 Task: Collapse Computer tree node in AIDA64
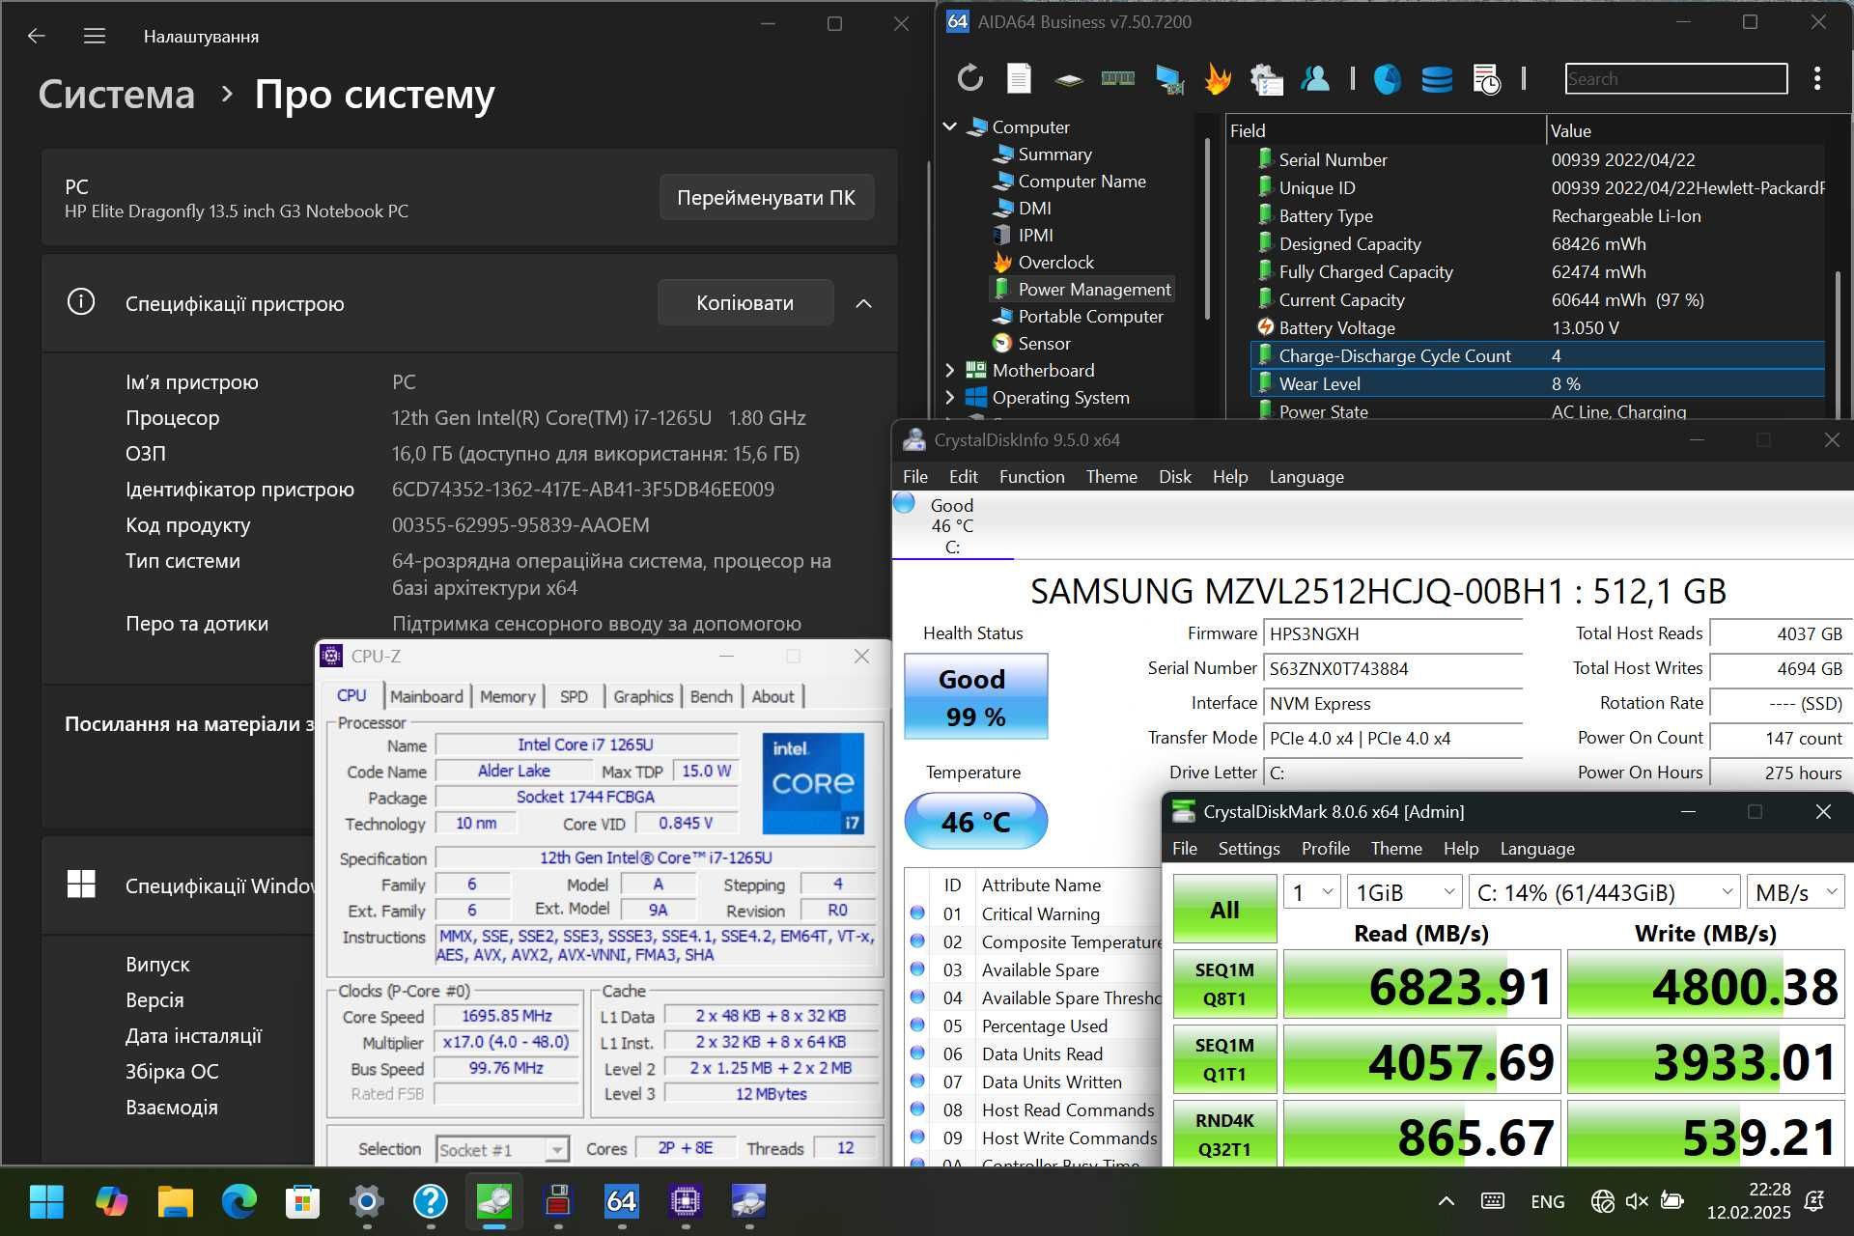[950, 126]
